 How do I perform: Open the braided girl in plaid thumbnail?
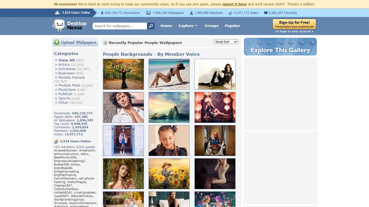[x=169, y=140]
